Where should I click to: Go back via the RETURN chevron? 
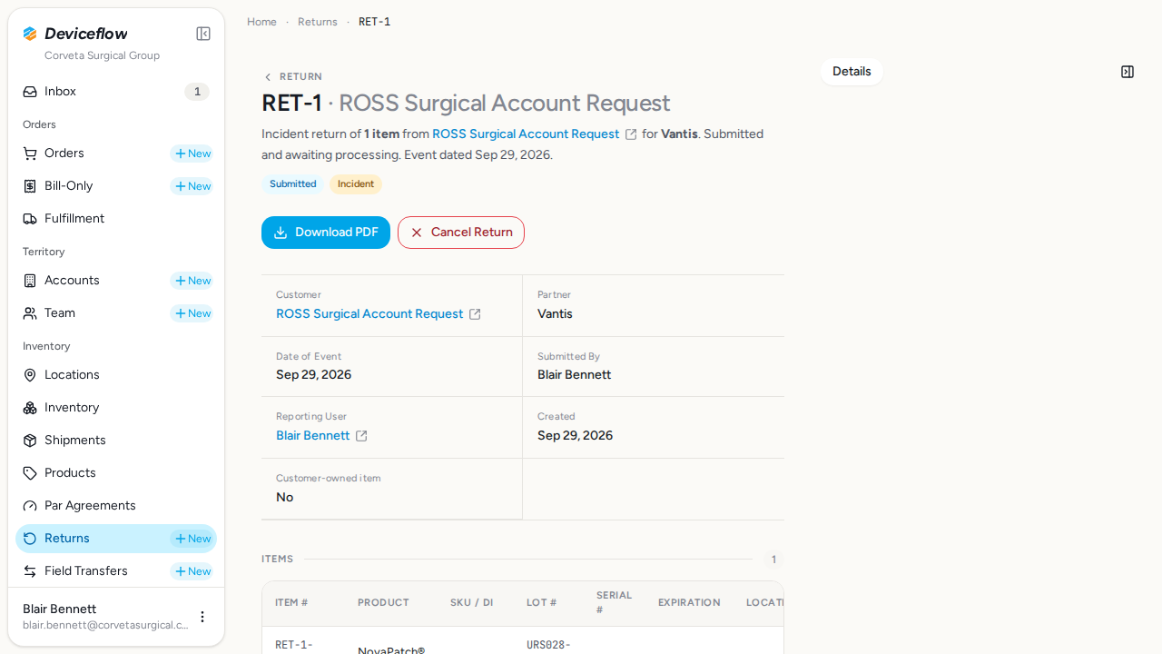click(267, 77)
